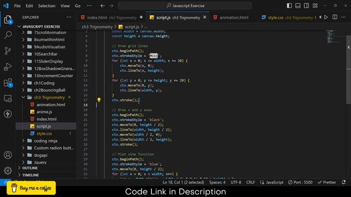
Task: Expand the 10SearchBar folder
Action: (x=47, y=54)
